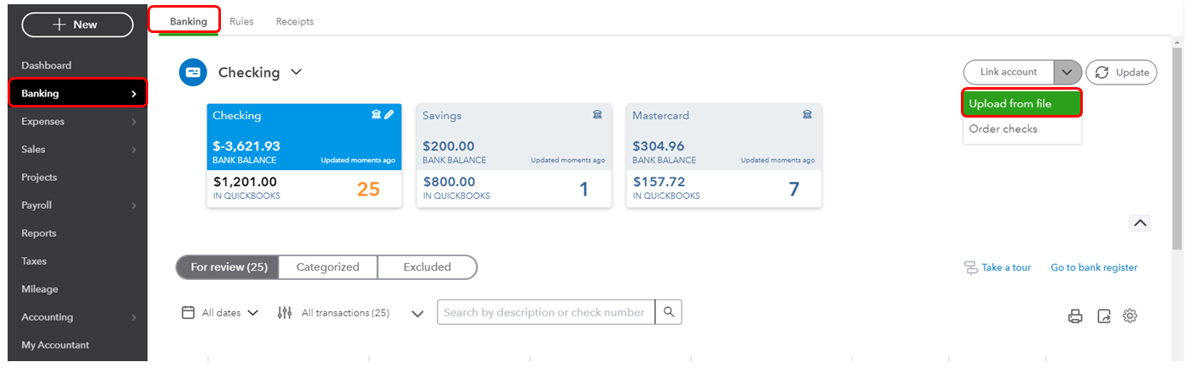
Task: Open the Checking account dropdown chevron
Action: pos(296,73)
